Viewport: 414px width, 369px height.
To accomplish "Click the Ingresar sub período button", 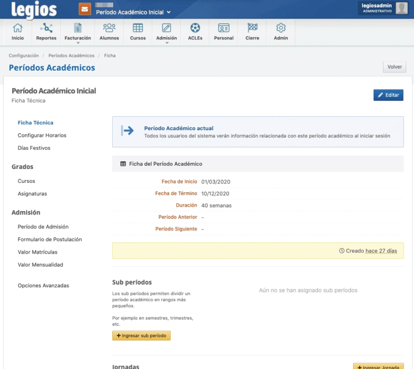I will coord(141,335).
